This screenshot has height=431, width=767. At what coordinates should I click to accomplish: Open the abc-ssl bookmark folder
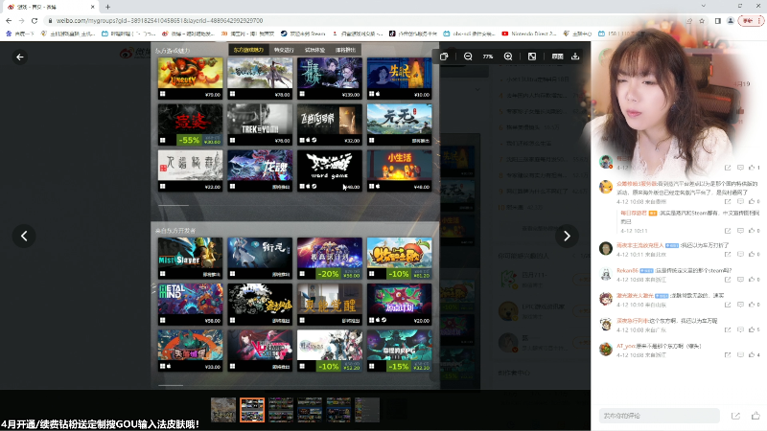pos(469,34)
